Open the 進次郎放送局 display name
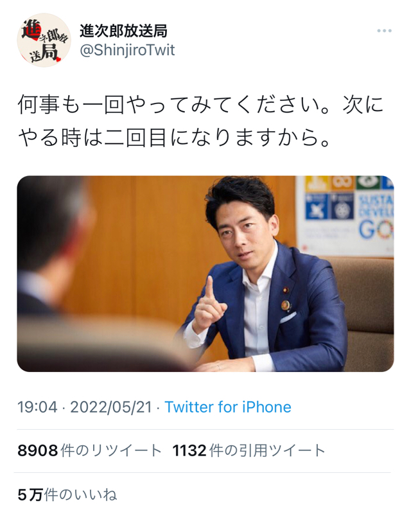Screen dimensions: 411x514 (x=123, y=31)
